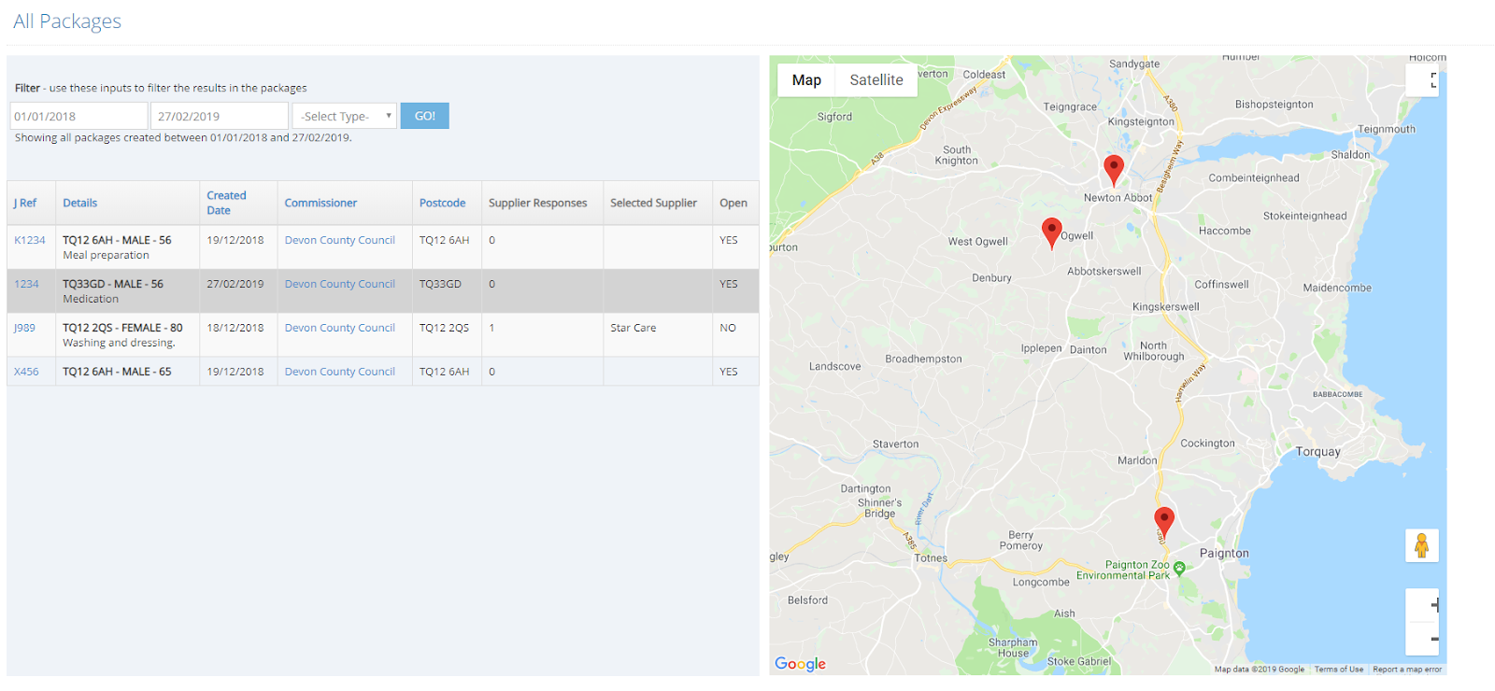Click 'Selected Supplier' column header
This screenshot has height=691, width=1495.
(653, 203)
